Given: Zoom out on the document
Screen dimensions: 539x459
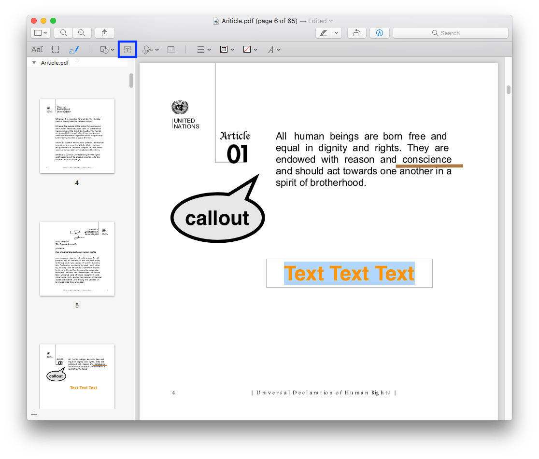Looking at the screenshot, I should coord(63,32).
